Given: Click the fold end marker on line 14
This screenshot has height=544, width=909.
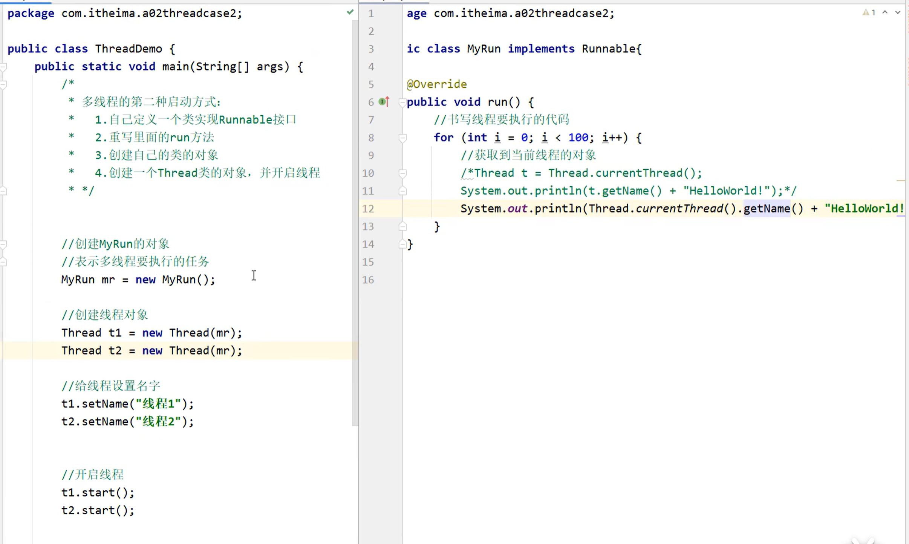Looking at the screenshot, I should [402, 244].
